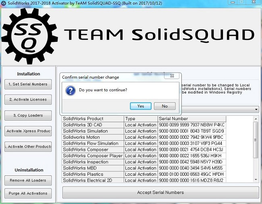
Task: Click the Purge All Activations button
Action: [x=28, y=193]
